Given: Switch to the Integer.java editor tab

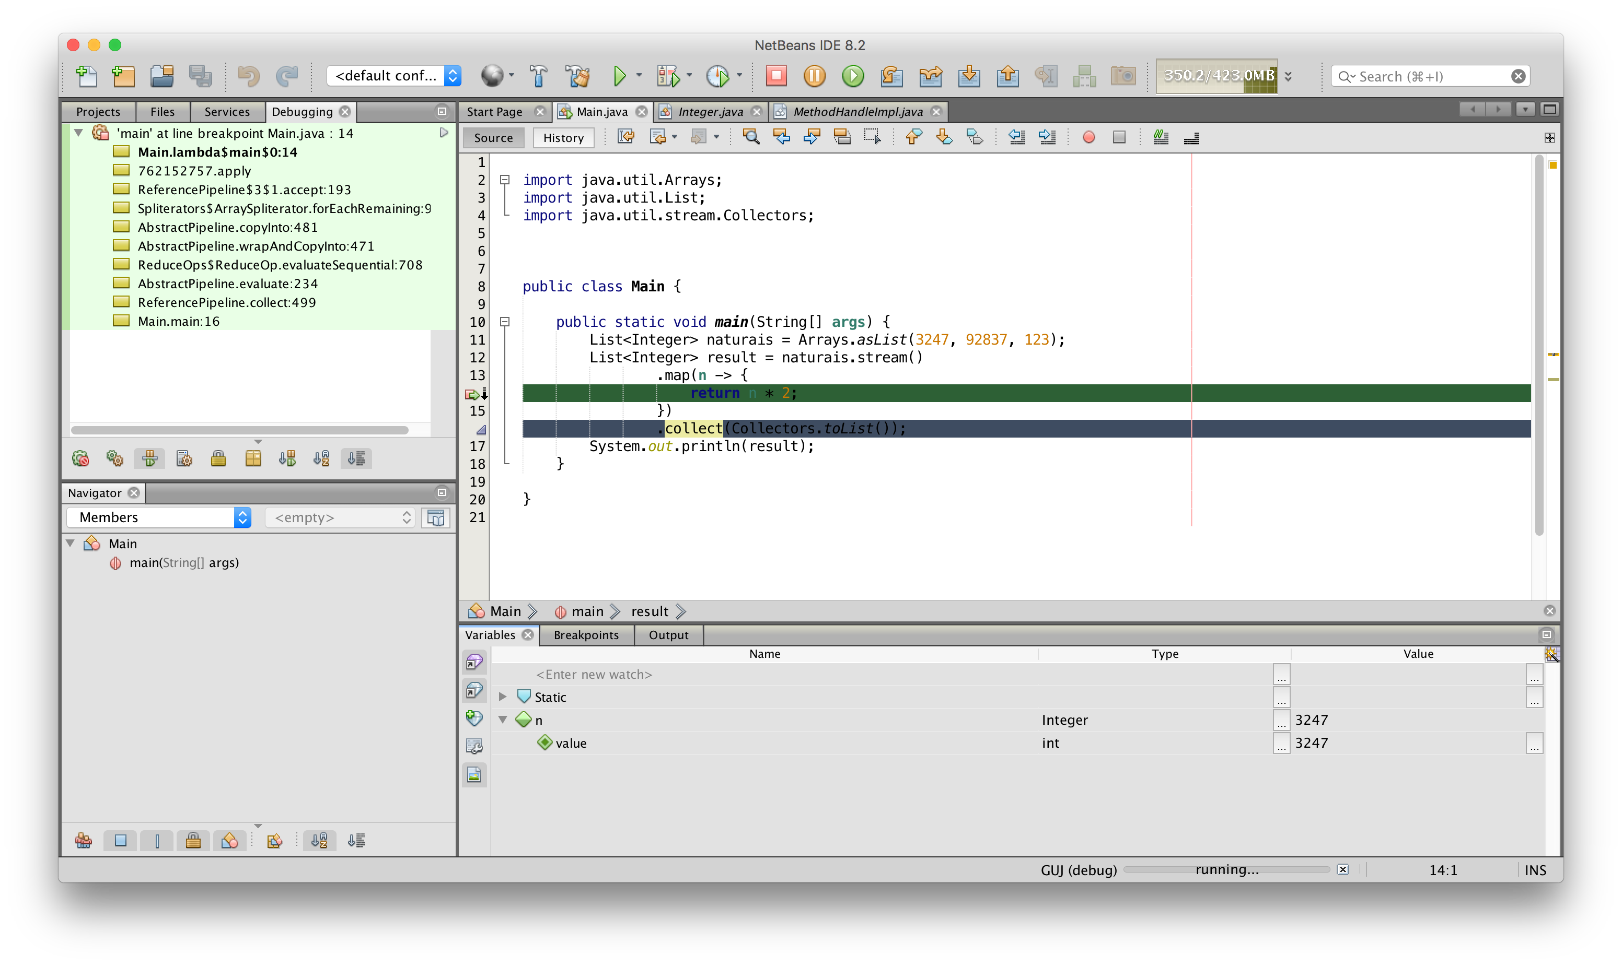Looking at the screenshot, I should (x=710, y=111).
